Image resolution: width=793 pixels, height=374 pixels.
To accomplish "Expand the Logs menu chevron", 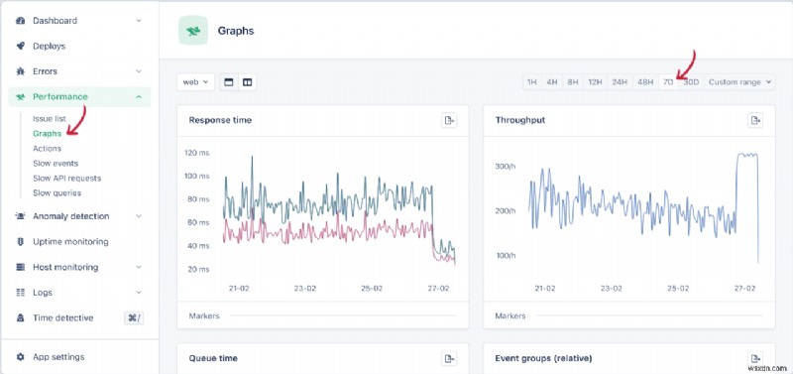I will tap(139, 292).
